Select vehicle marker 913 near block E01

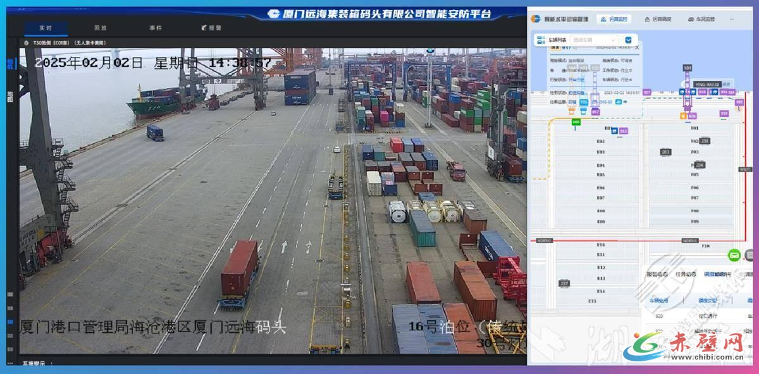624,131
